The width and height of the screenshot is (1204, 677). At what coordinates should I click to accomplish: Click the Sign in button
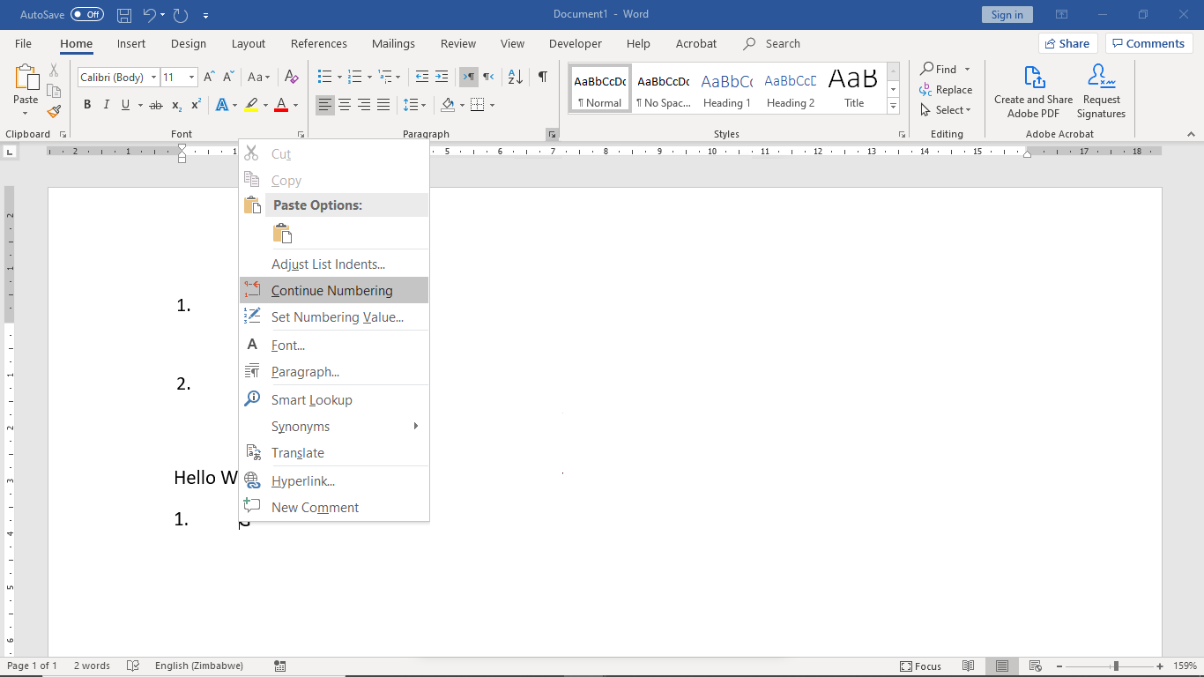[1007, 15]
